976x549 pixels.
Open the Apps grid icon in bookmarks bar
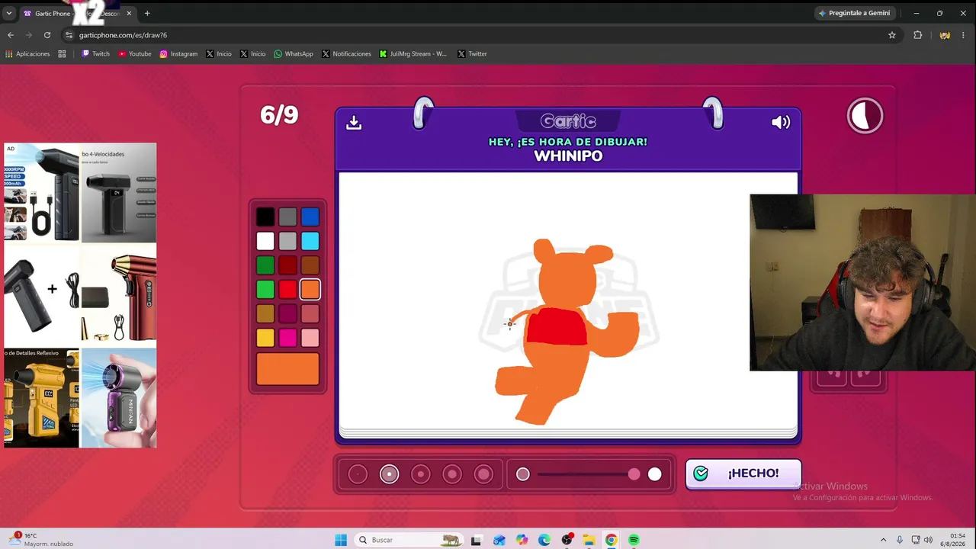(62, 54)
